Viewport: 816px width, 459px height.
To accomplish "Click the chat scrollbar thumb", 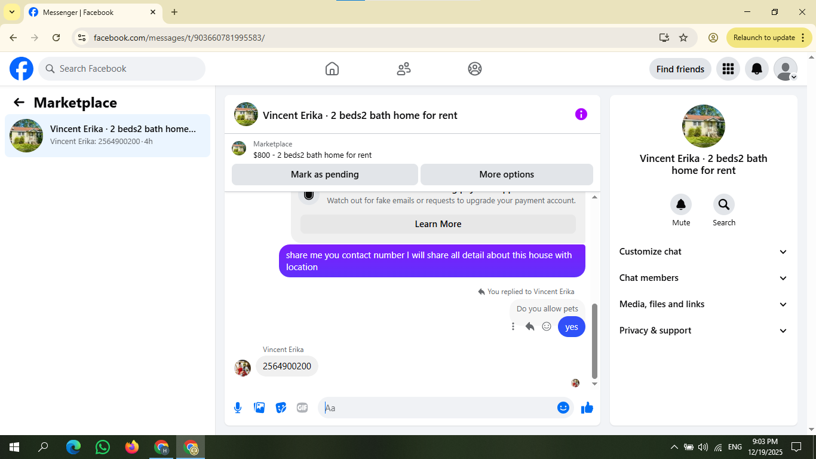I will [594, 341].
